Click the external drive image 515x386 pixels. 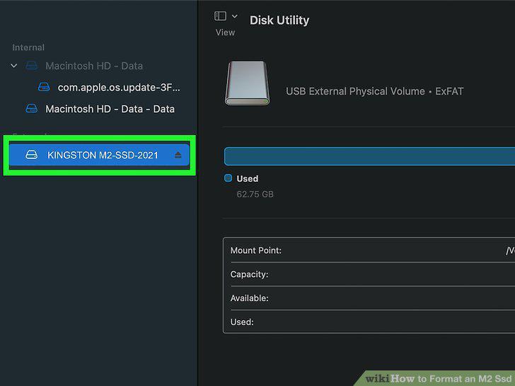(248, 83)
